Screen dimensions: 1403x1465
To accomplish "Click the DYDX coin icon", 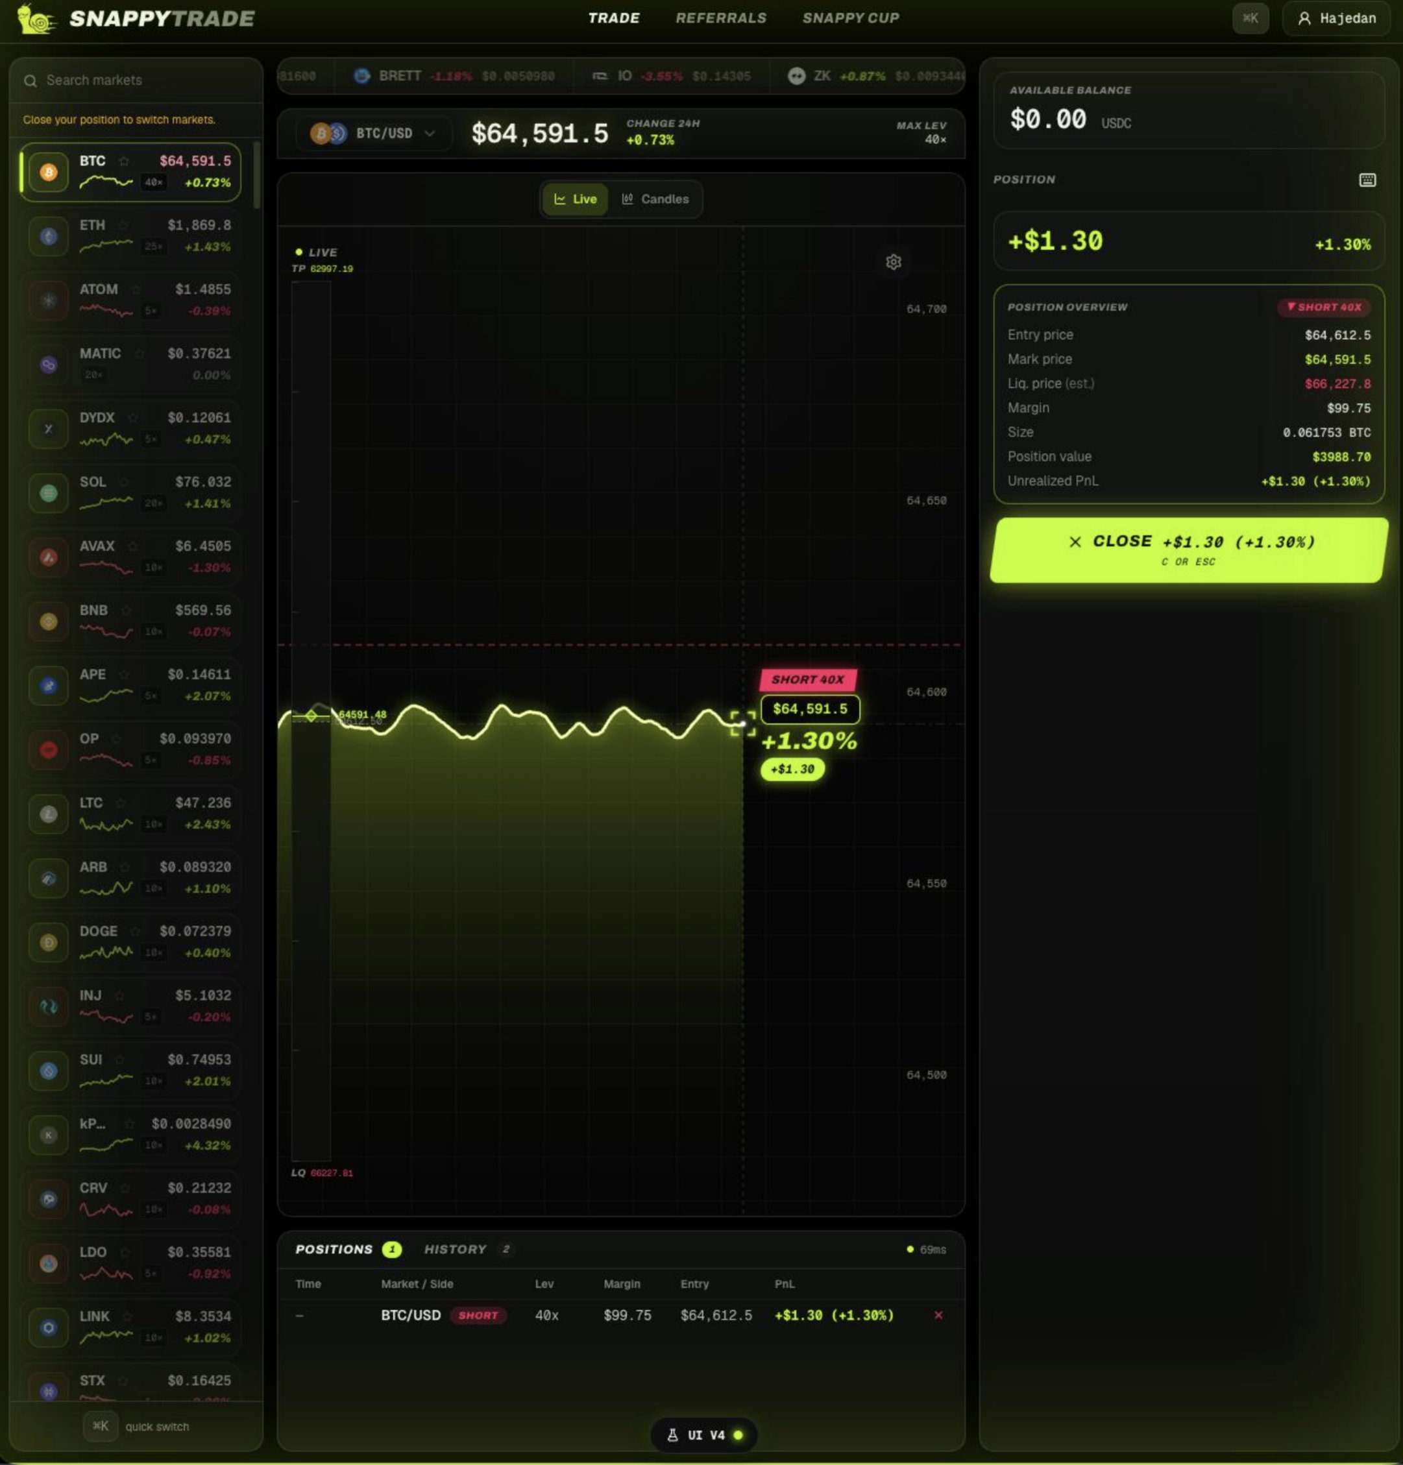I will (x=49, y=429).
